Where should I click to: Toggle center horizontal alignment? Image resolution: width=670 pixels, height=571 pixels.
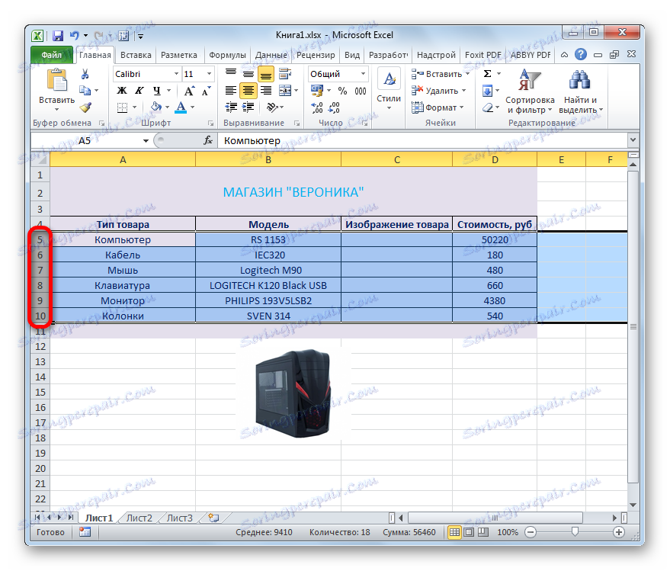click(248, 91)
